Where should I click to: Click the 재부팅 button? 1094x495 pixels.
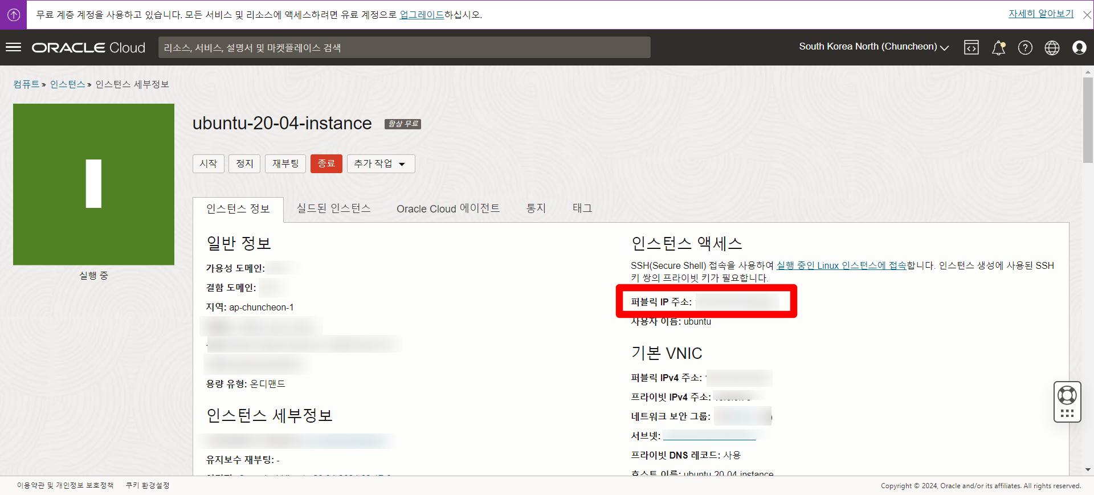(x=285, y=163)
